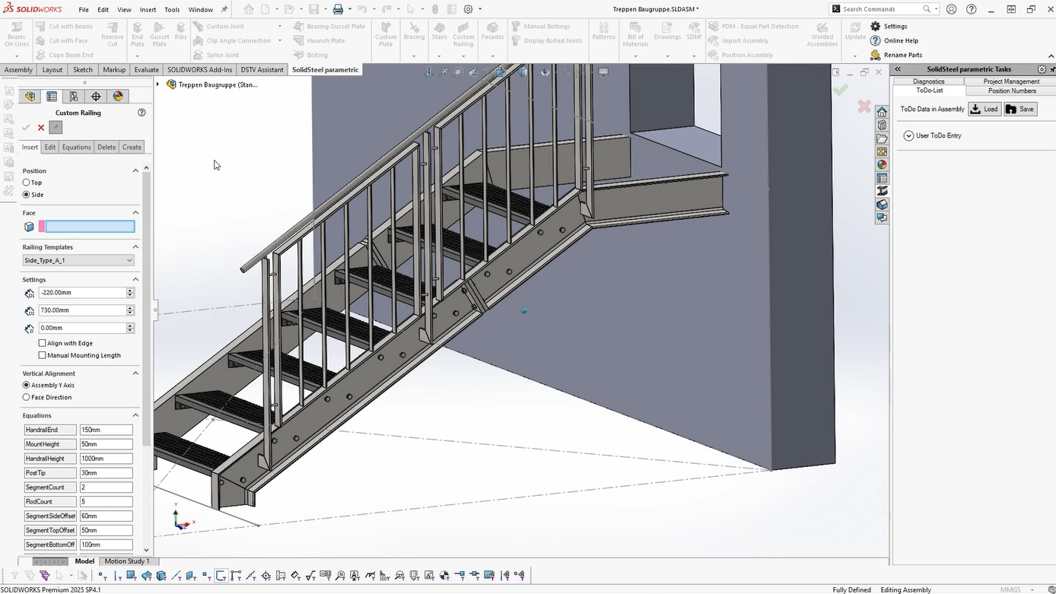Expand User ToDo Entry section
This screenshot has width=1056, height=594.
[x=908, y=135]
